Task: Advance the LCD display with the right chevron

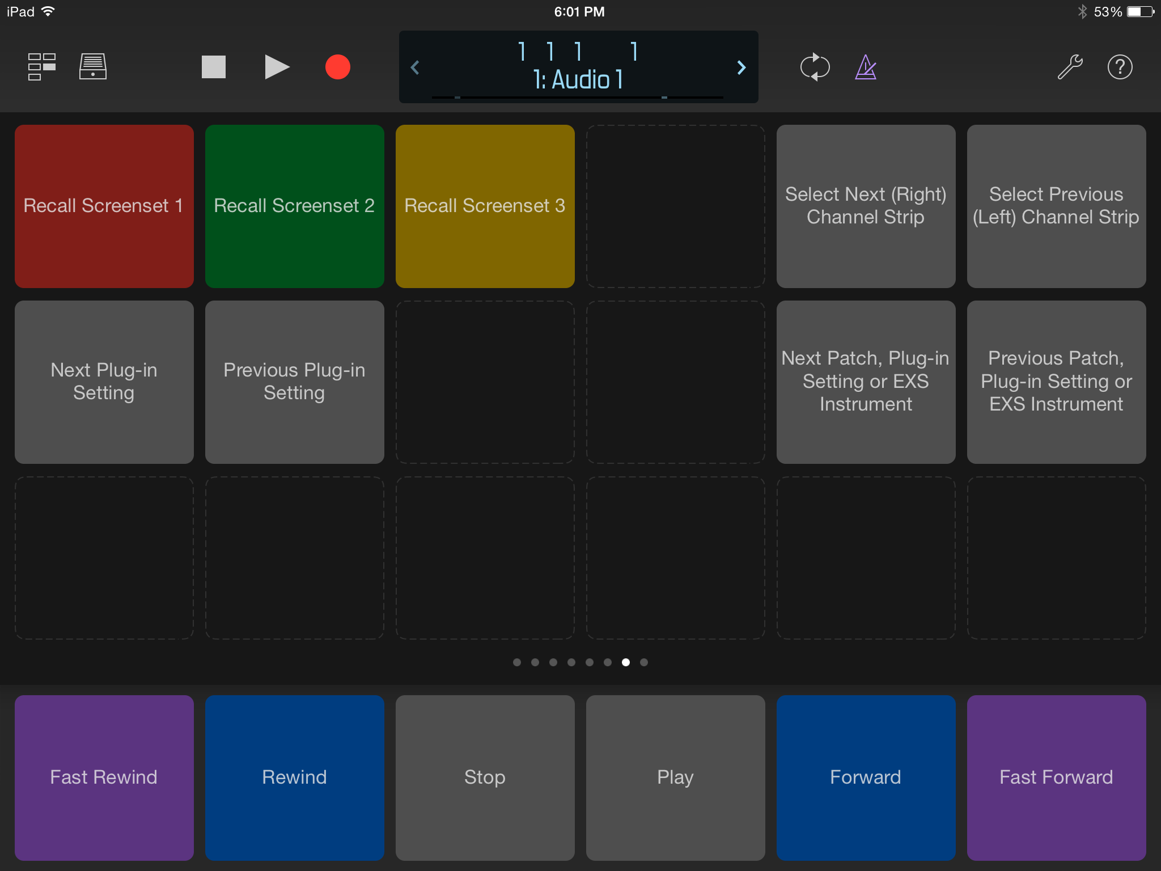Action: 741,67
